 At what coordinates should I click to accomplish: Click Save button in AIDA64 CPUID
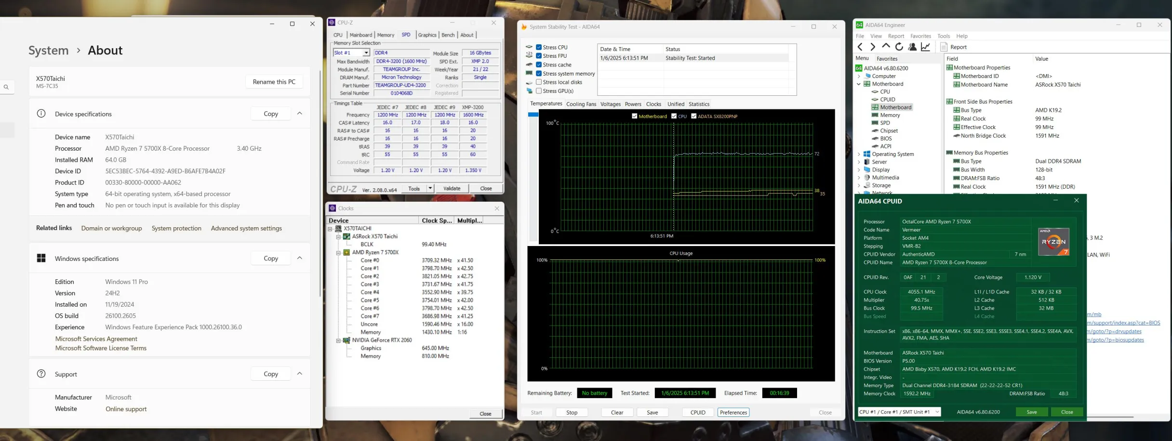pyautogui.click(x=1032, y=412)
